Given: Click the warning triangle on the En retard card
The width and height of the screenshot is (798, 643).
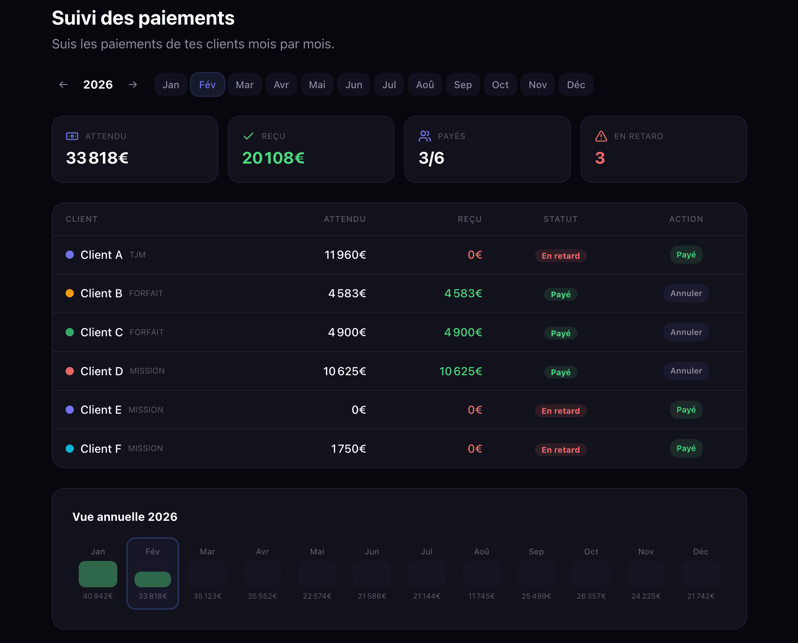Looking at the screenshot, I should [600, 137].
